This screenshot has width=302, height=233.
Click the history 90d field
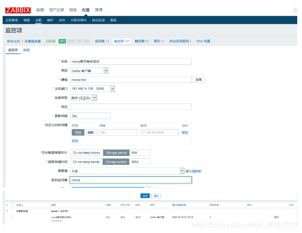(x=140, y=153)
